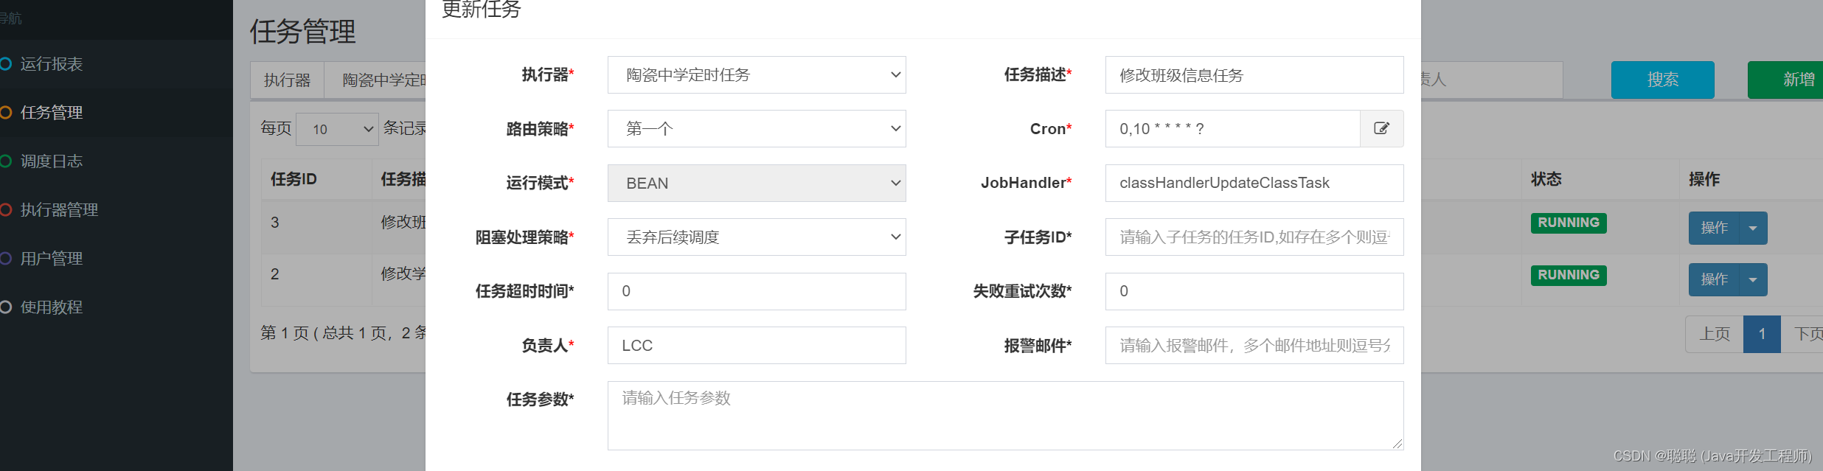Click the 任务管理 sidebar icon
The height and width of the screenshot is (471, 1823).
(7, 112)
